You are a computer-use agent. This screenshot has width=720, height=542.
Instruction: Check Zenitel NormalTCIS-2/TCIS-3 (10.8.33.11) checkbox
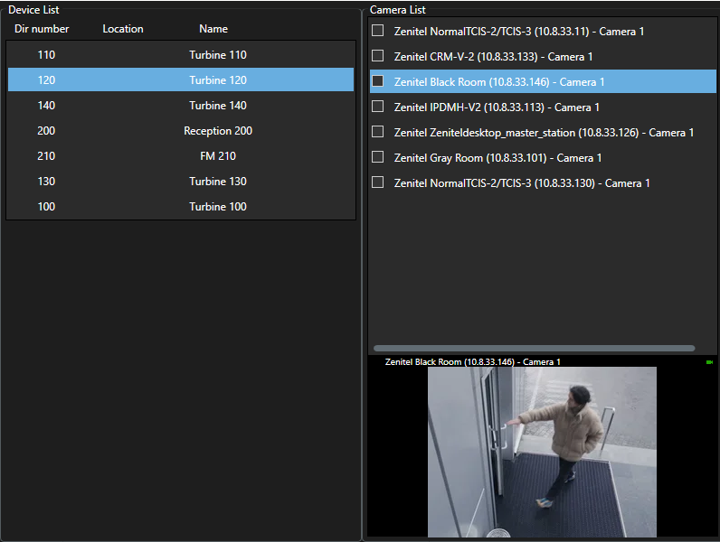pyautogui.click(x=378, y=31)
